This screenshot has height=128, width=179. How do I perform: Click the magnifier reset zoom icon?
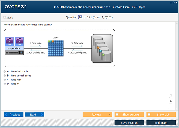[171, 96]
